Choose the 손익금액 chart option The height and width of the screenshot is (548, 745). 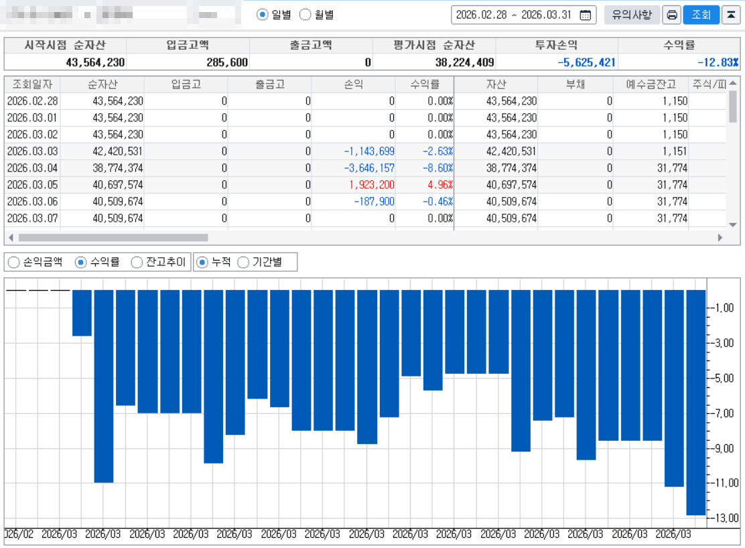tap(13, 262)
